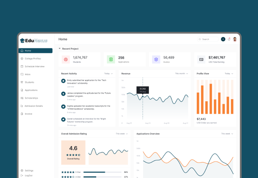Click the LogOut icon
Image resolution: width=258 pixels, height=178 pixels.
[22, 175]
